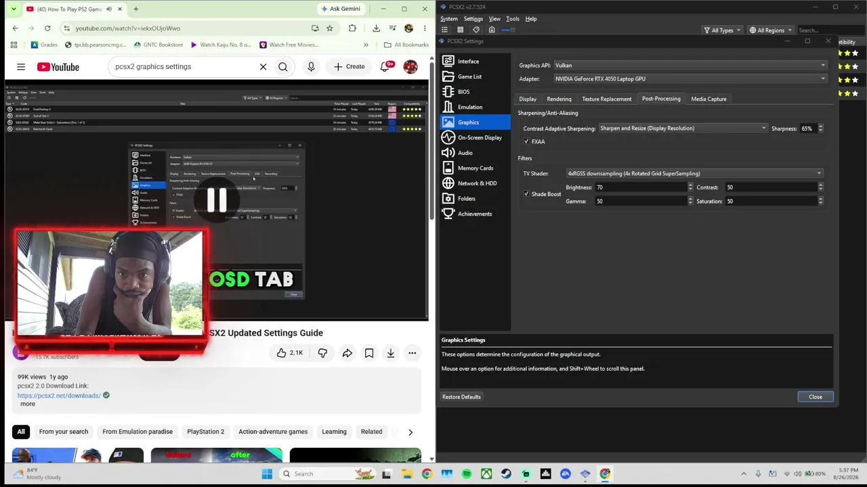The height and width of the screenshot is (487, 867).
Task: Expand the hidden bookmarks overflow chevron
Action: coord(366,45)
